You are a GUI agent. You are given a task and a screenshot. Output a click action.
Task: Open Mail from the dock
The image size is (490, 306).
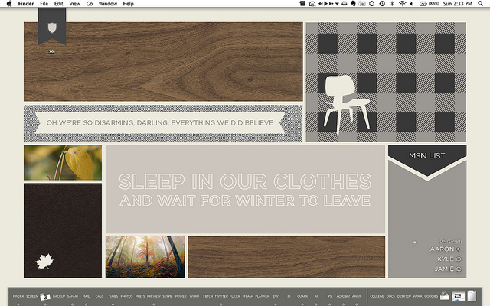tap(87, 296)
